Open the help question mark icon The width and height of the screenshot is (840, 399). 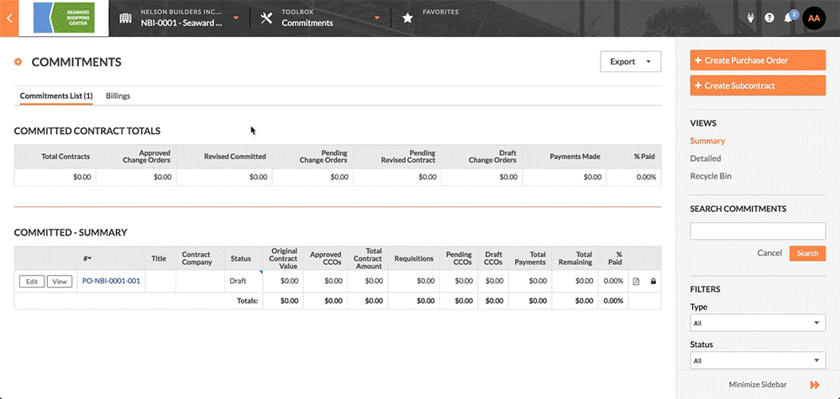(769, 18)
